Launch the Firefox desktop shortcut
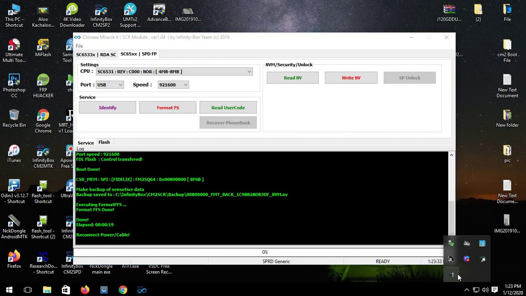This screenshot has height=296, width=526. pos(14,260)
